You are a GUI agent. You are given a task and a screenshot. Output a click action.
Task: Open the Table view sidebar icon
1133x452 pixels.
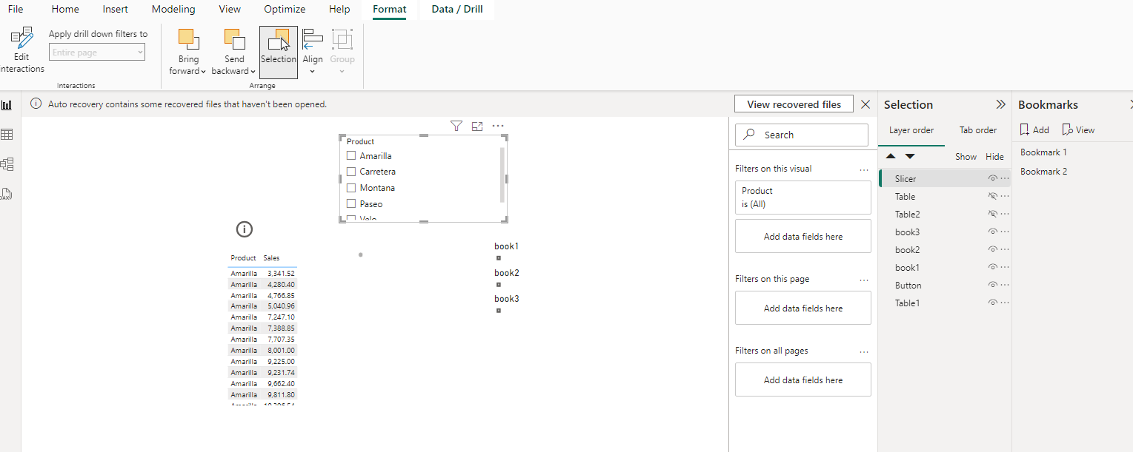(x=7, y=135)
